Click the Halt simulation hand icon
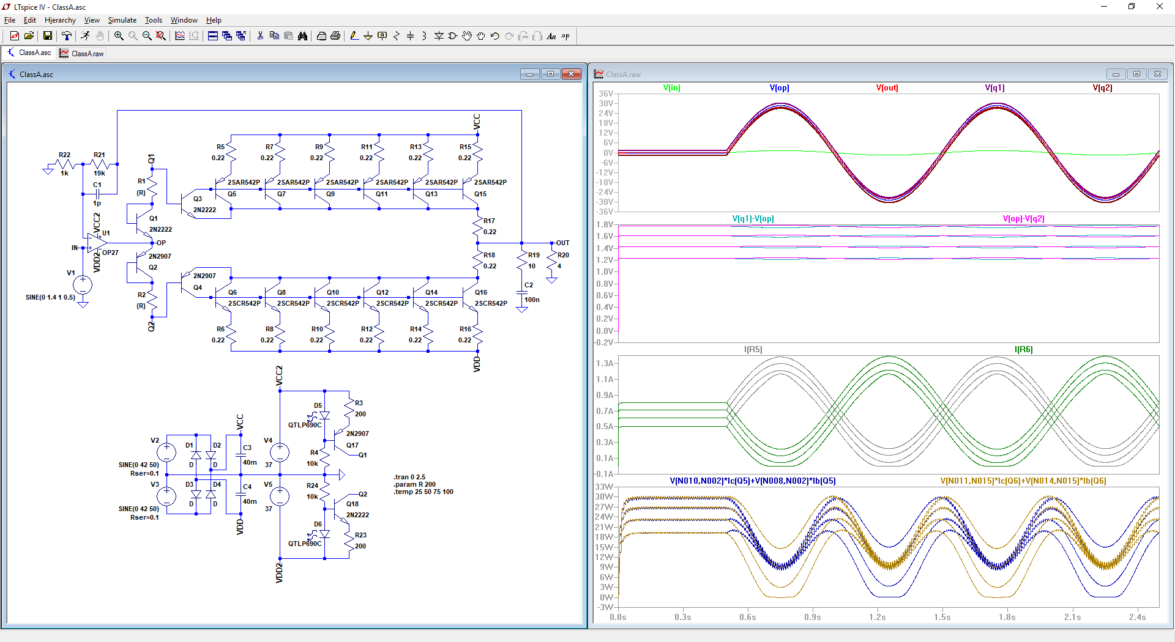The height and width of the screenshot is (642, 1175). (99, 36)
